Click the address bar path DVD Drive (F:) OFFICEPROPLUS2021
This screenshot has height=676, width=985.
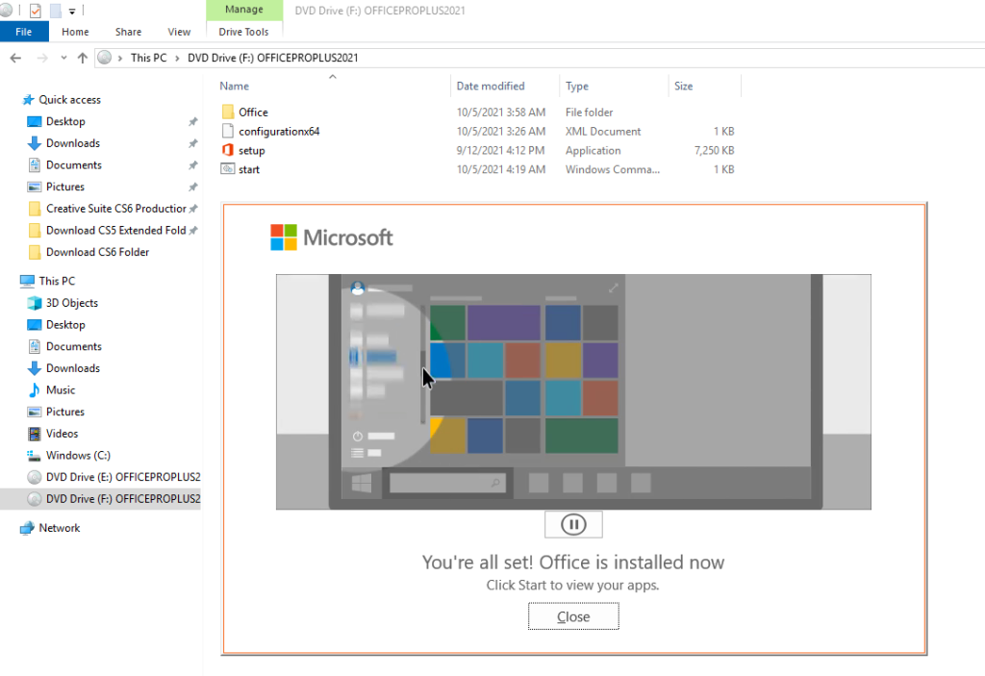[x=272, y=58]
